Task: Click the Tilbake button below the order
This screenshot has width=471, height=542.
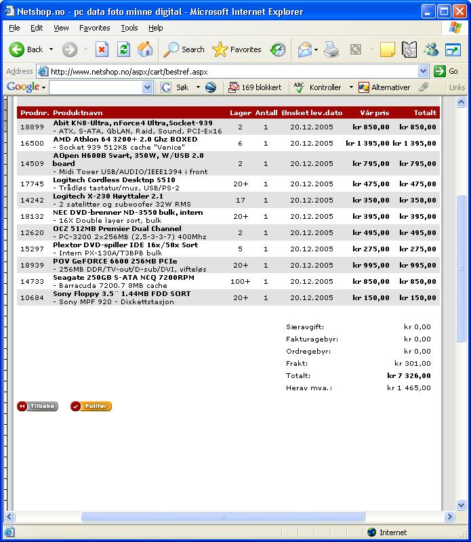Action: tap(37, 406)
